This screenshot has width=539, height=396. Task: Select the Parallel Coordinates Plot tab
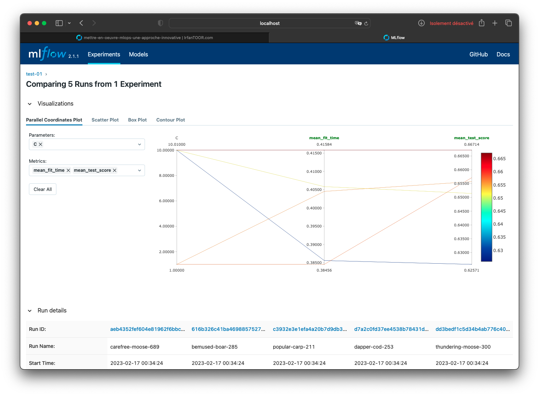[54, 120]
